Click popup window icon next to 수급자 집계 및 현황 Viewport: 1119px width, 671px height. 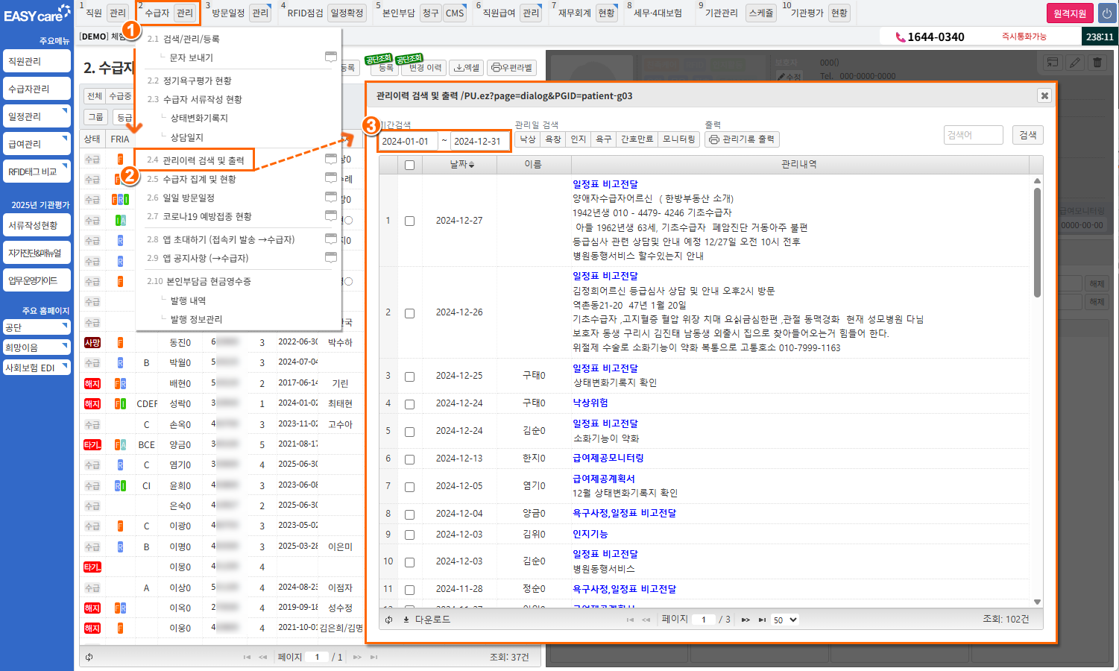pyautogui.click(x=331, y=178)
